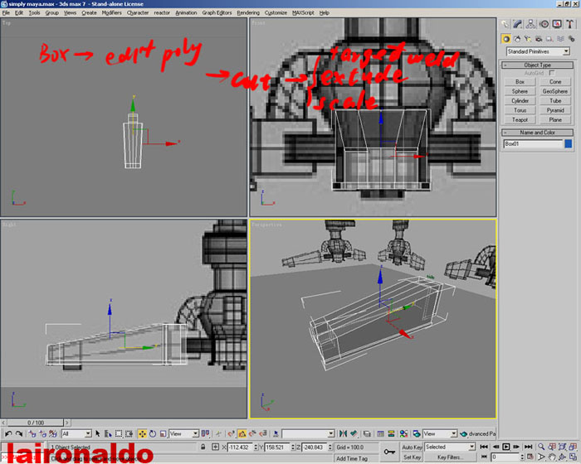Screen dimensions: 581x464
Task: Click the Key Filters button
Action: (450, 457)
